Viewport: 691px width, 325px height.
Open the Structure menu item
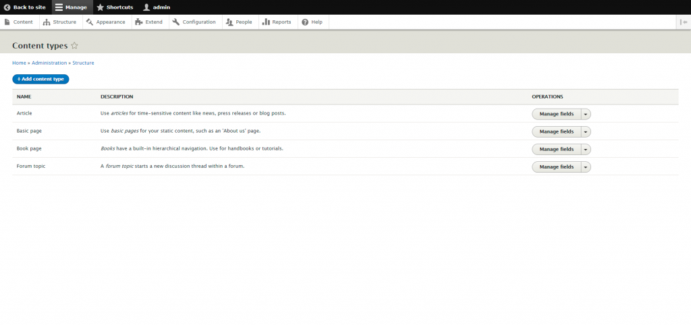click(60, 22)
